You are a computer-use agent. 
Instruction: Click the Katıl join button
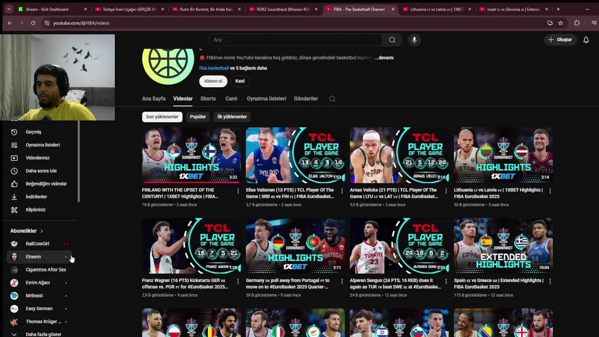coord(240,81)
